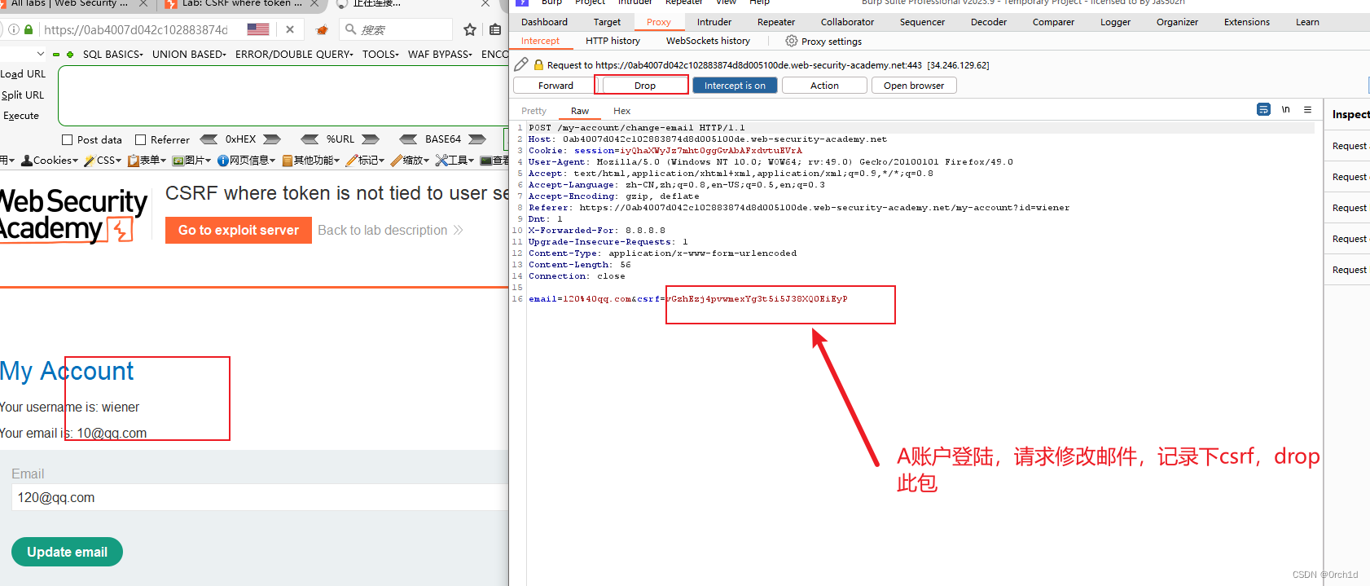Drop the intercepted request
This screenshot has height=586, width=1370.
pyautogui.click(x=645, y=86)
